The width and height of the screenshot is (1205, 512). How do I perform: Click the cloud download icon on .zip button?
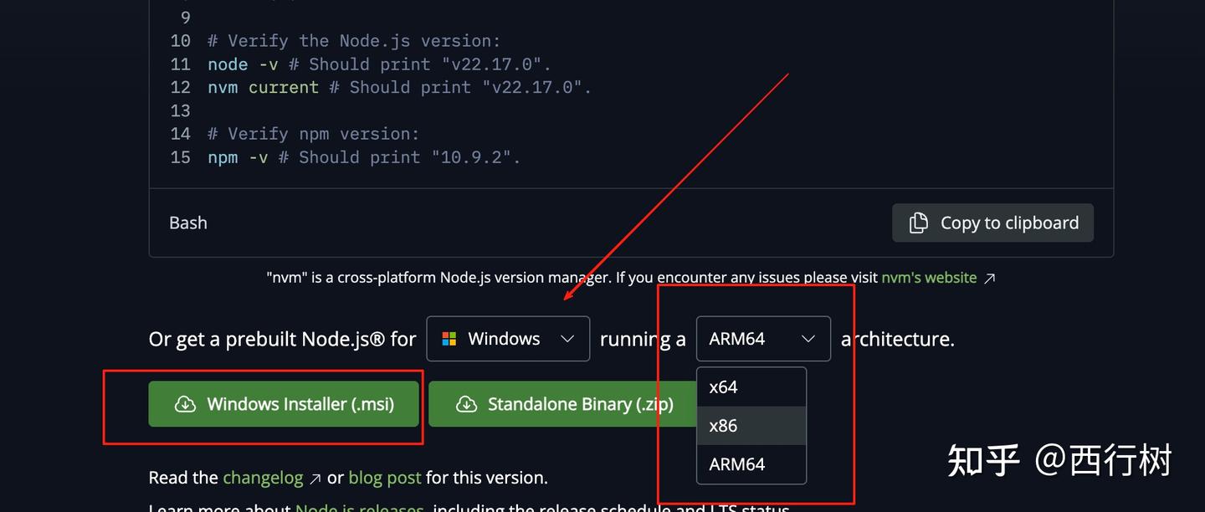pyautogui.click(x=466, y=404)
